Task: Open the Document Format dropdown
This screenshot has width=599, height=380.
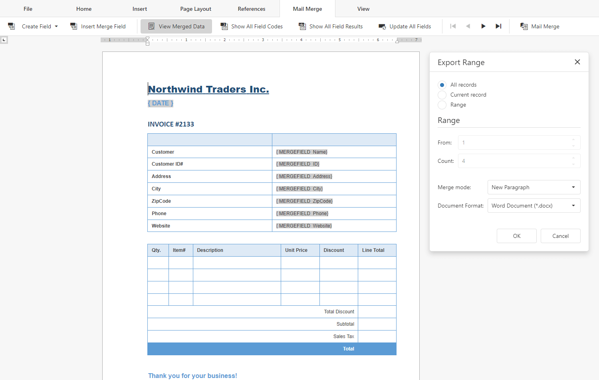Action: [534, 206]
